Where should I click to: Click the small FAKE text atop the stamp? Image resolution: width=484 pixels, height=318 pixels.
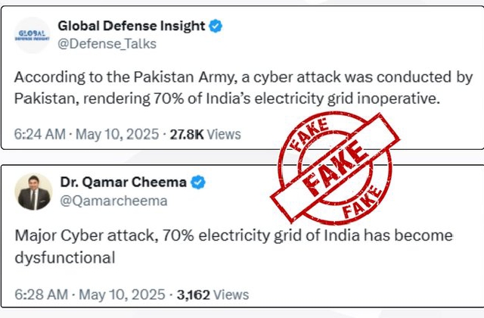[x=309, y=134]
